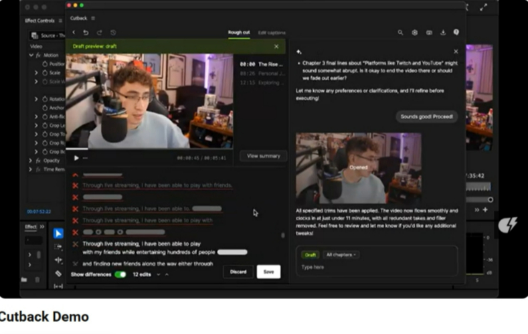528x334 pixels.
Task: Click the search magnifier icon
Action: tap(400, 32)
